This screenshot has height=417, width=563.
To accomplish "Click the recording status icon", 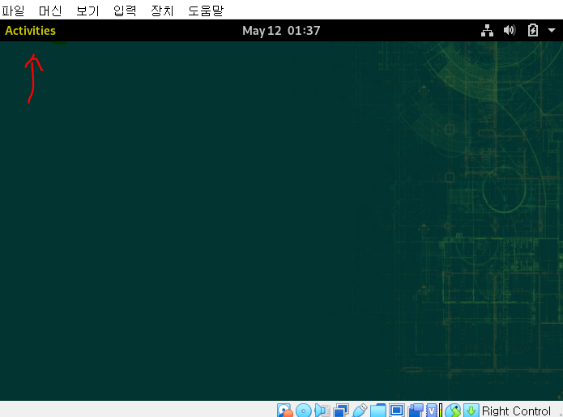I will click(416, 411).
